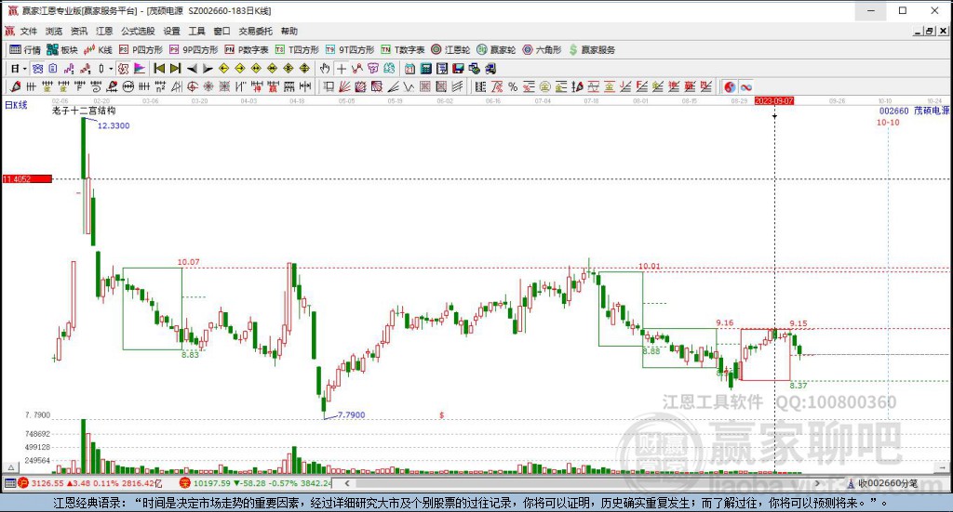Launch the 江恩轮 Gann wheel
The image size is (953, 512).
tap(451, 50)
